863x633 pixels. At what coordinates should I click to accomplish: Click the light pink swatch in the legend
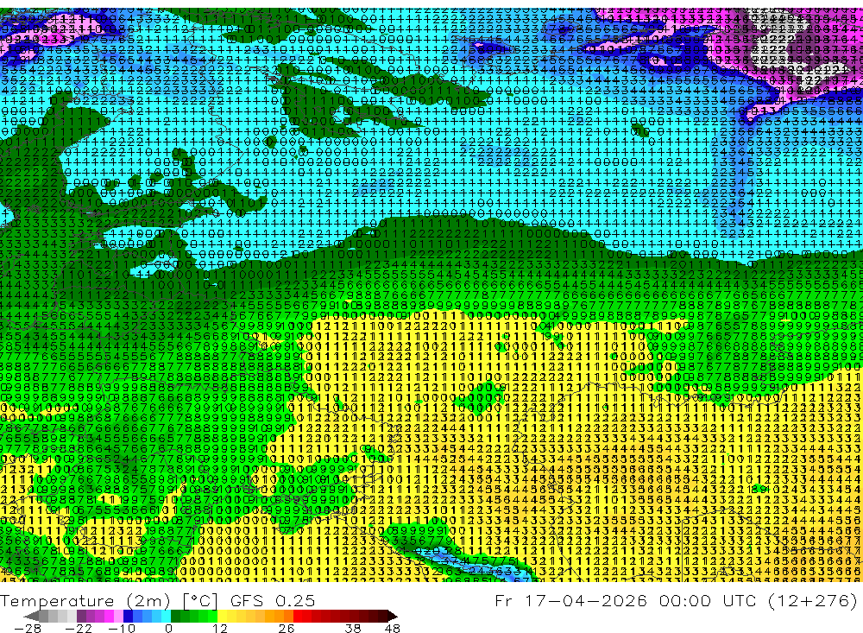[x=118, y=616]
